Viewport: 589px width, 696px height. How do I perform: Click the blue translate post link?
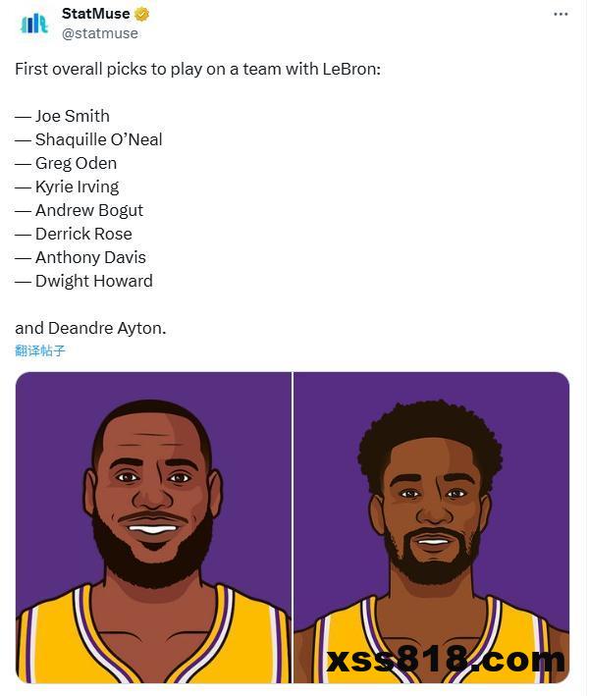[x=40, y=350]
